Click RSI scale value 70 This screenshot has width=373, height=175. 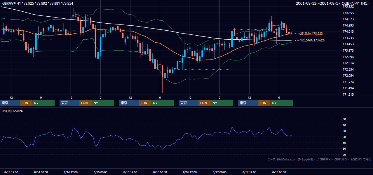(x=344, y=125)
